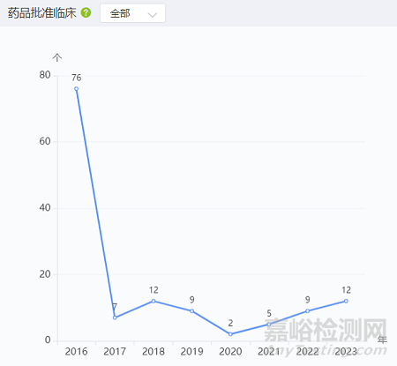The height and width of the screenshot is (366, 397).
Task: Select the 2019 data point valued 9
Action: pyautogui.click(x=191, y=311)
